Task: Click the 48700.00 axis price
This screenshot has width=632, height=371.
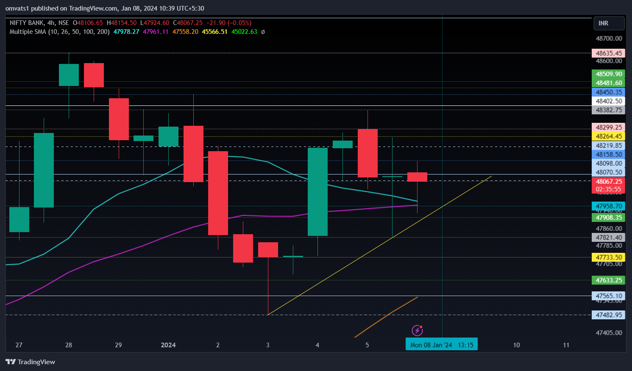Action: coord(609,39)
